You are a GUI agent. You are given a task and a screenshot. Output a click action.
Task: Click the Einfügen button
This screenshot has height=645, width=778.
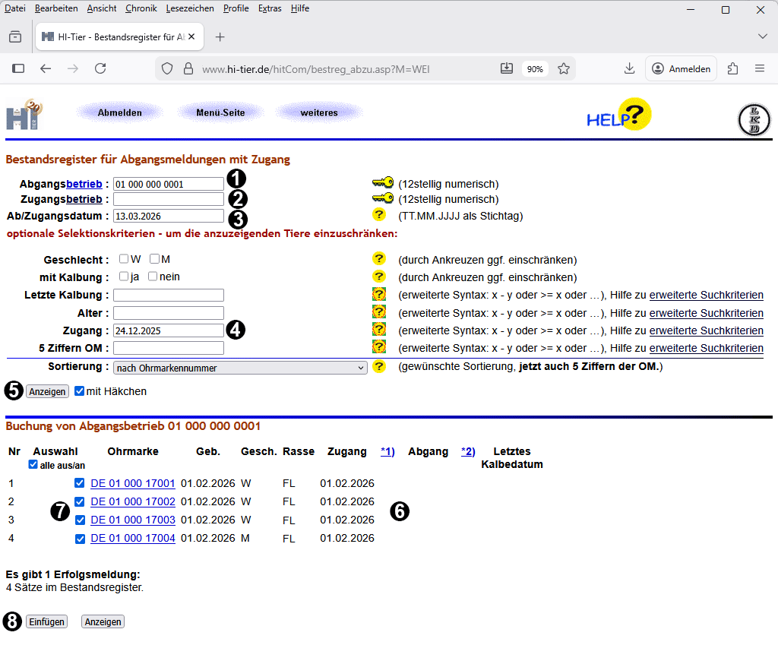46,621
